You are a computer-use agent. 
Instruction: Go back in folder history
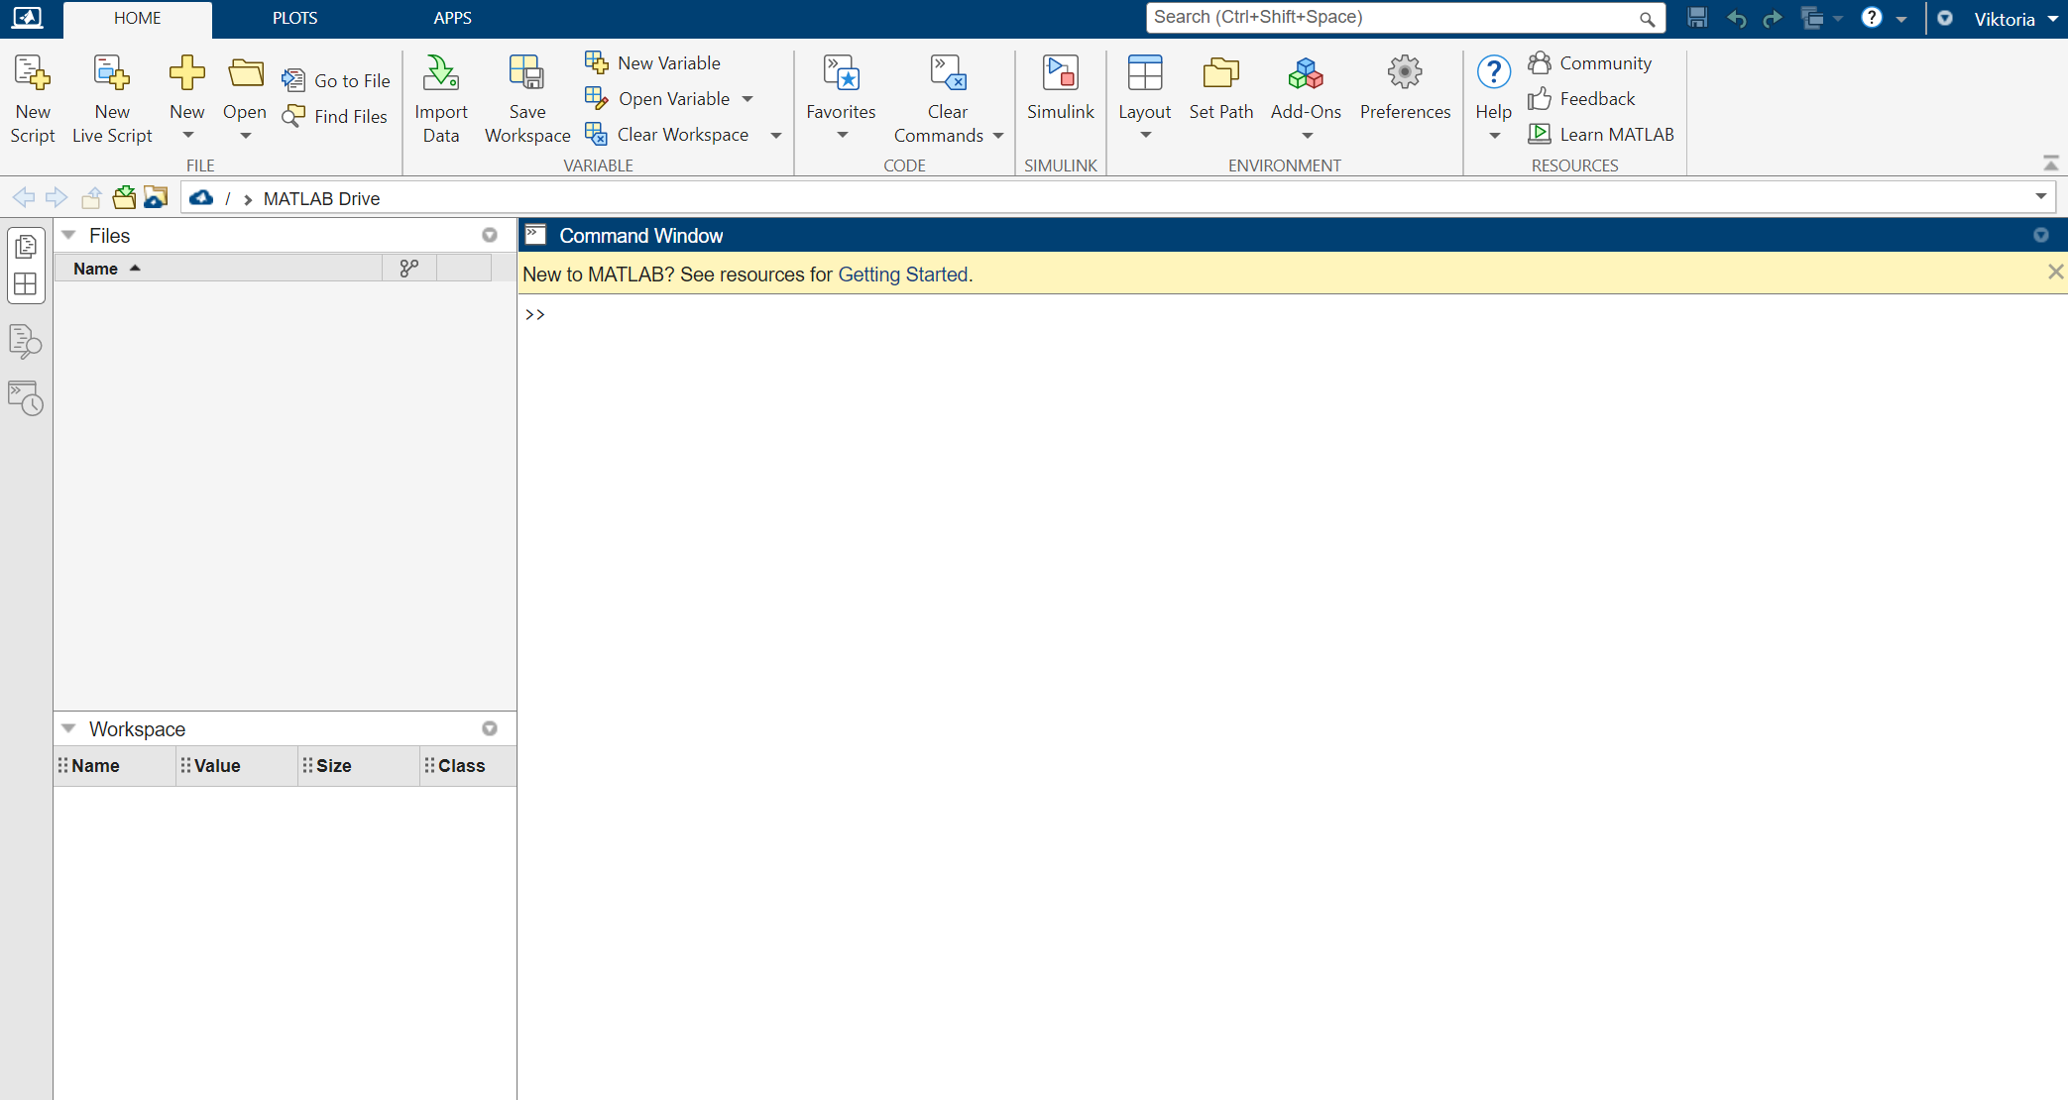[24, 197]
